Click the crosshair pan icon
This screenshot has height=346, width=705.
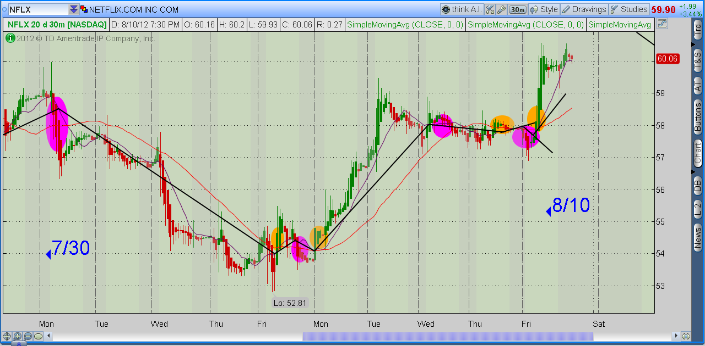click(x=7, y=336)
